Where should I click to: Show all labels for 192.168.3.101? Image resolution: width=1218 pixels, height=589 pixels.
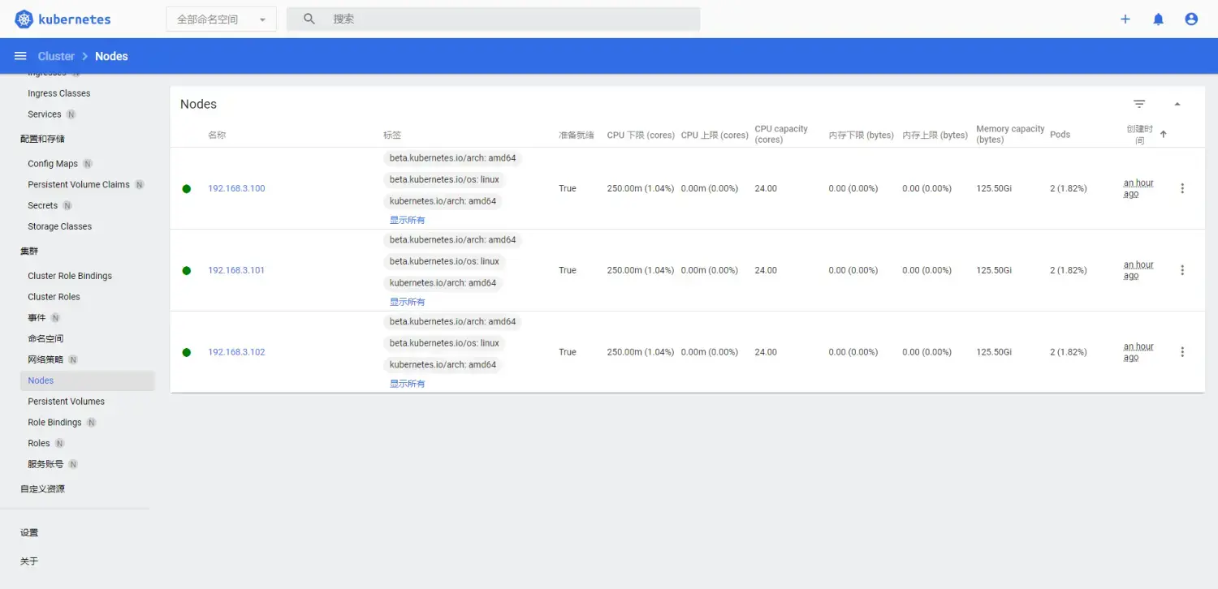pos(408,302)
